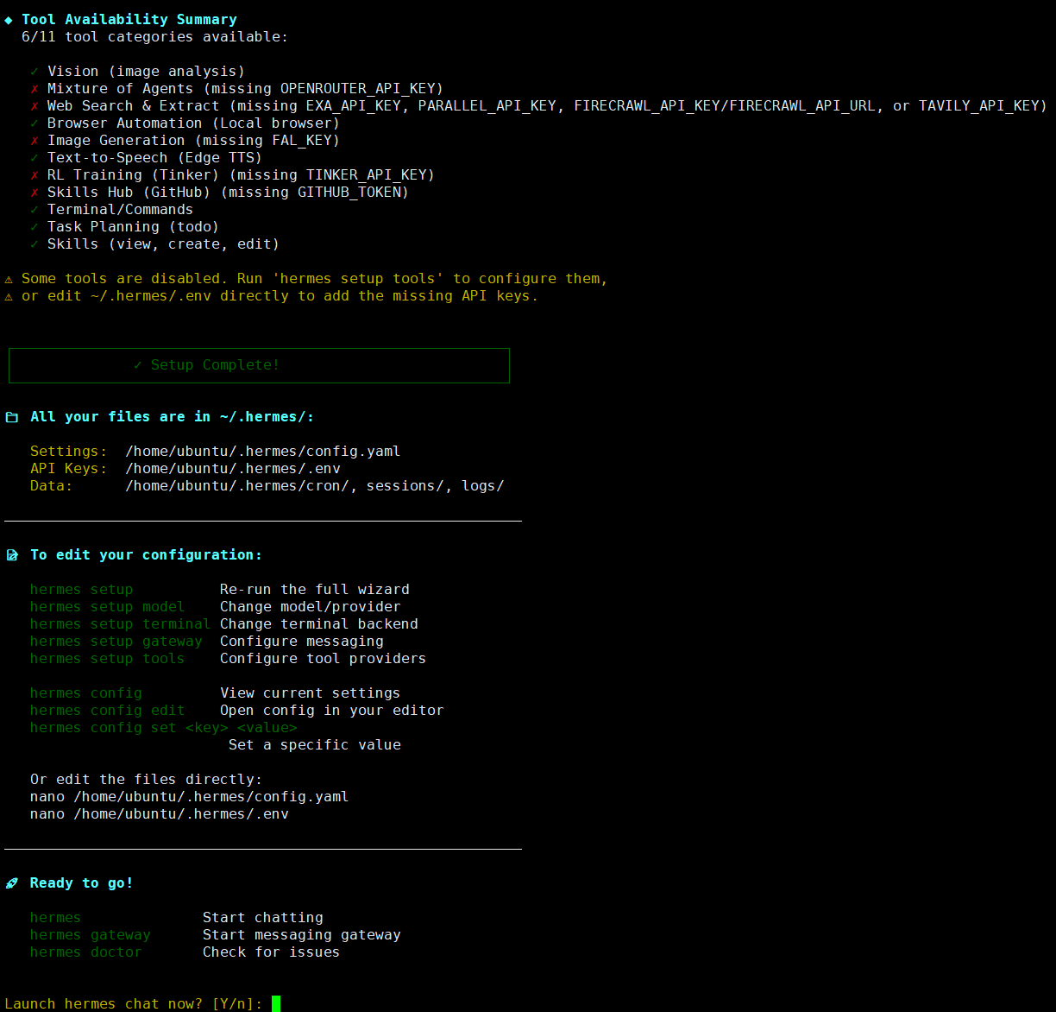Click 'Browser Automation (Local browser)' line
1056x1012 pixels.
[194, 123]
